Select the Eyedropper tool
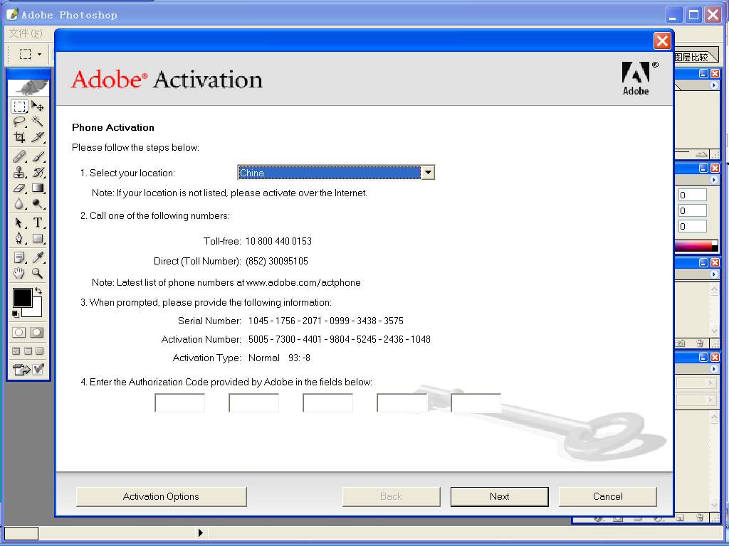This screenshot has width=729, height=546. tap(38, 257)
